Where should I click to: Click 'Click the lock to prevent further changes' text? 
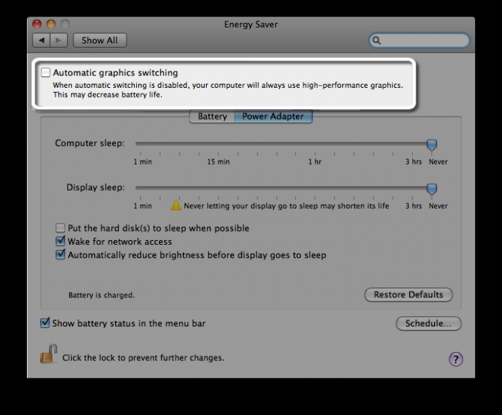coord(143,358)
